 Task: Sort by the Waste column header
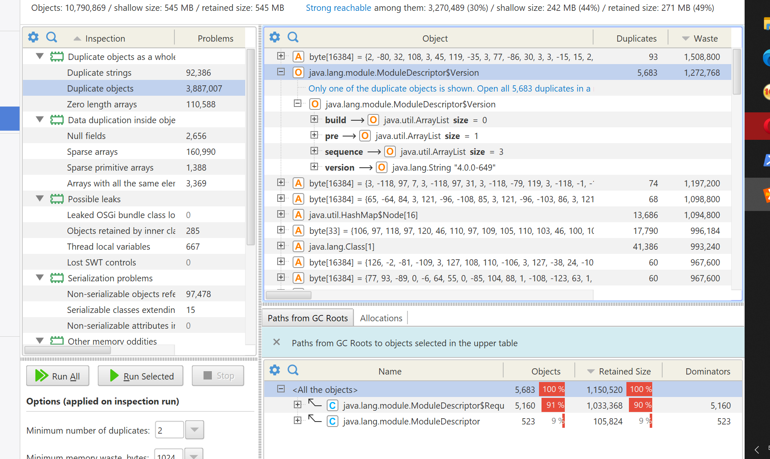(705, 38)
